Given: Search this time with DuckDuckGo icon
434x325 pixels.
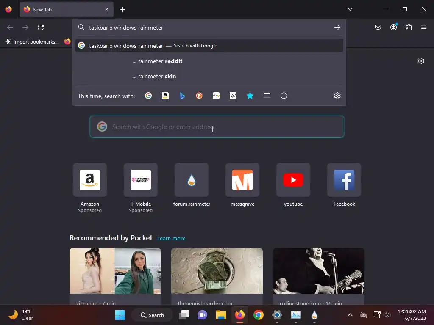Looking at the screenshot, I should pyautogui.click(x=199, y=96).
